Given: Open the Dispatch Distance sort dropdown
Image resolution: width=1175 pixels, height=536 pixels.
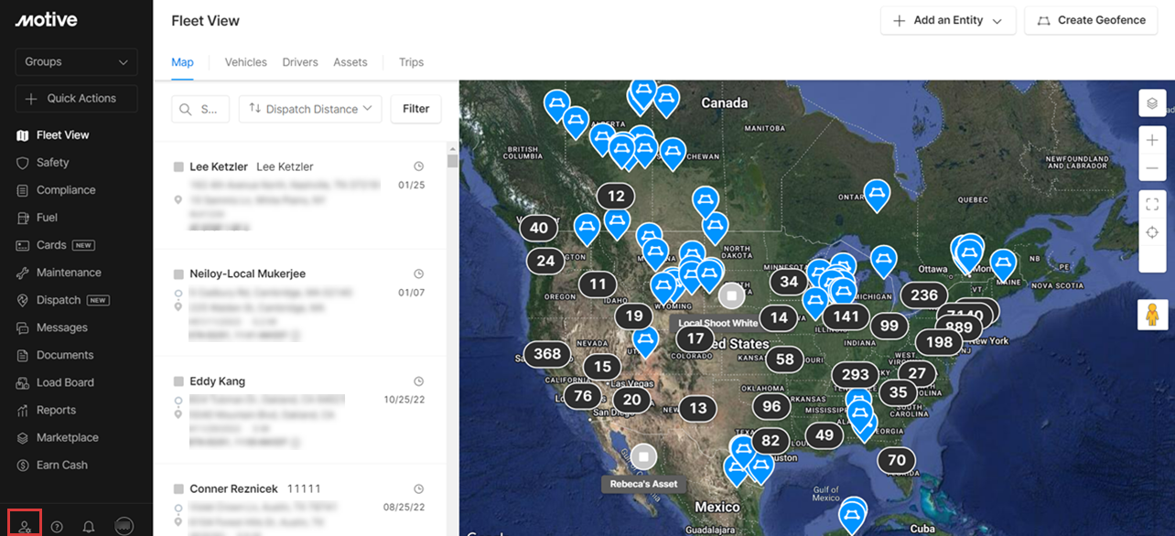Looking at the screenshot, I should 311,109.
